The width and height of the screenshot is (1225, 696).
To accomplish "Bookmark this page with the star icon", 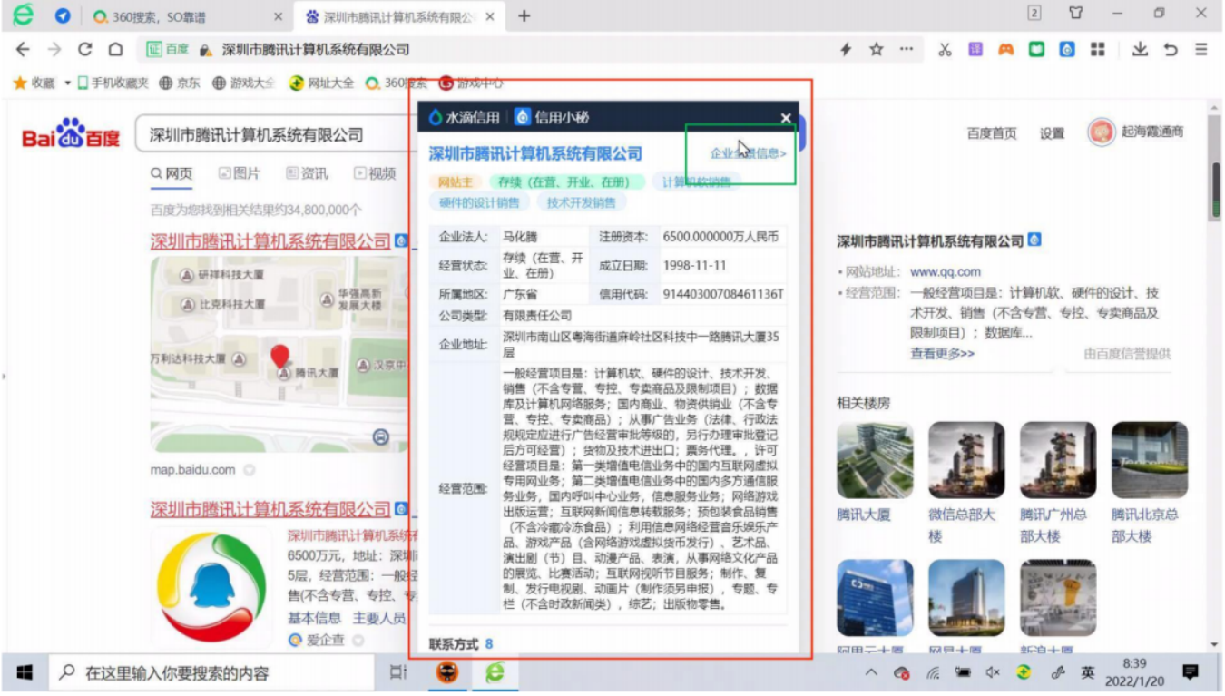I will pos(877,50).
